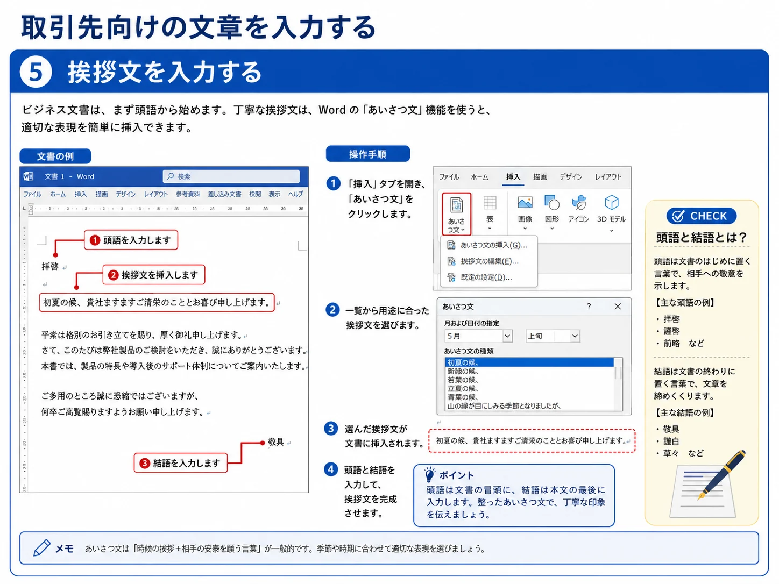Click the line starting 何卒ご高覧

pyautogui.click(x=123, y=412)
